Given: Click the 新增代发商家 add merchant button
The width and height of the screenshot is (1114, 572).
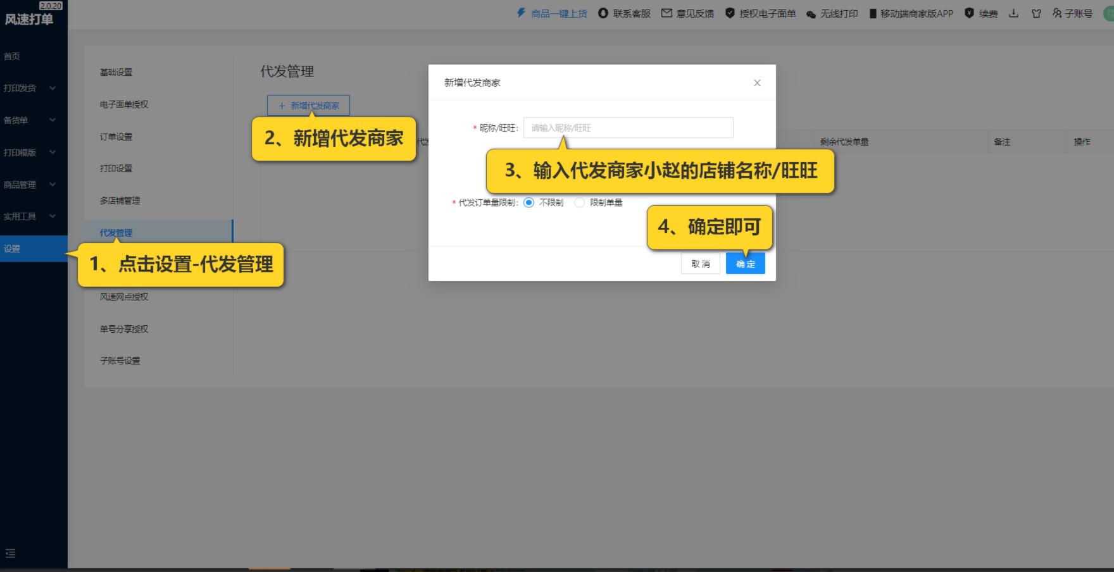Looking at the screenshot, I should point(308,106).
